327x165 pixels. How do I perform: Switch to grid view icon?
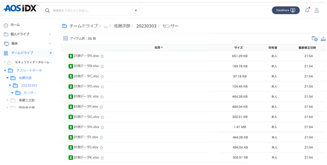[65, 38]
